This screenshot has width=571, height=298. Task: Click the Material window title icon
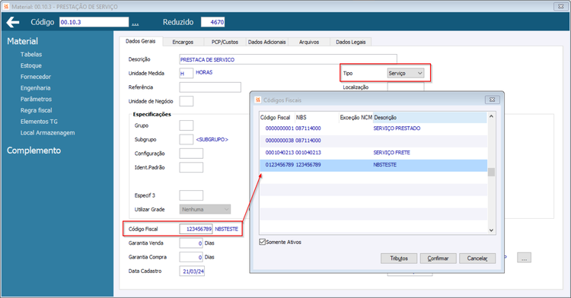pos(6,7)
